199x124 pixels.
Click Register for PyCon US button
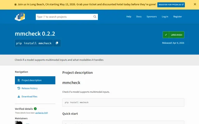(171, 5)
